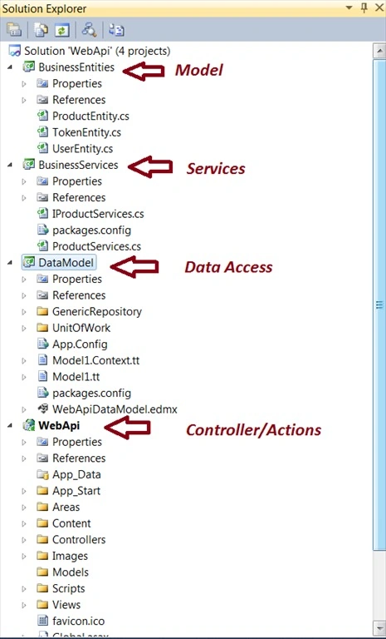Viewport: 386px width, 639px height.
Task: Select IProductServices.cs in BusinessServices
Action: pyautogui.click(x=98, y=214)
